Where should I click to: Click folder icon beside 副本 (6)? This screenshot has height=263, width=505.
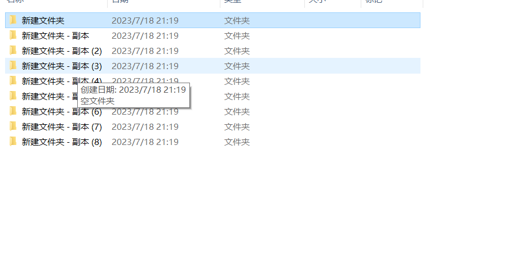(13, 111)
